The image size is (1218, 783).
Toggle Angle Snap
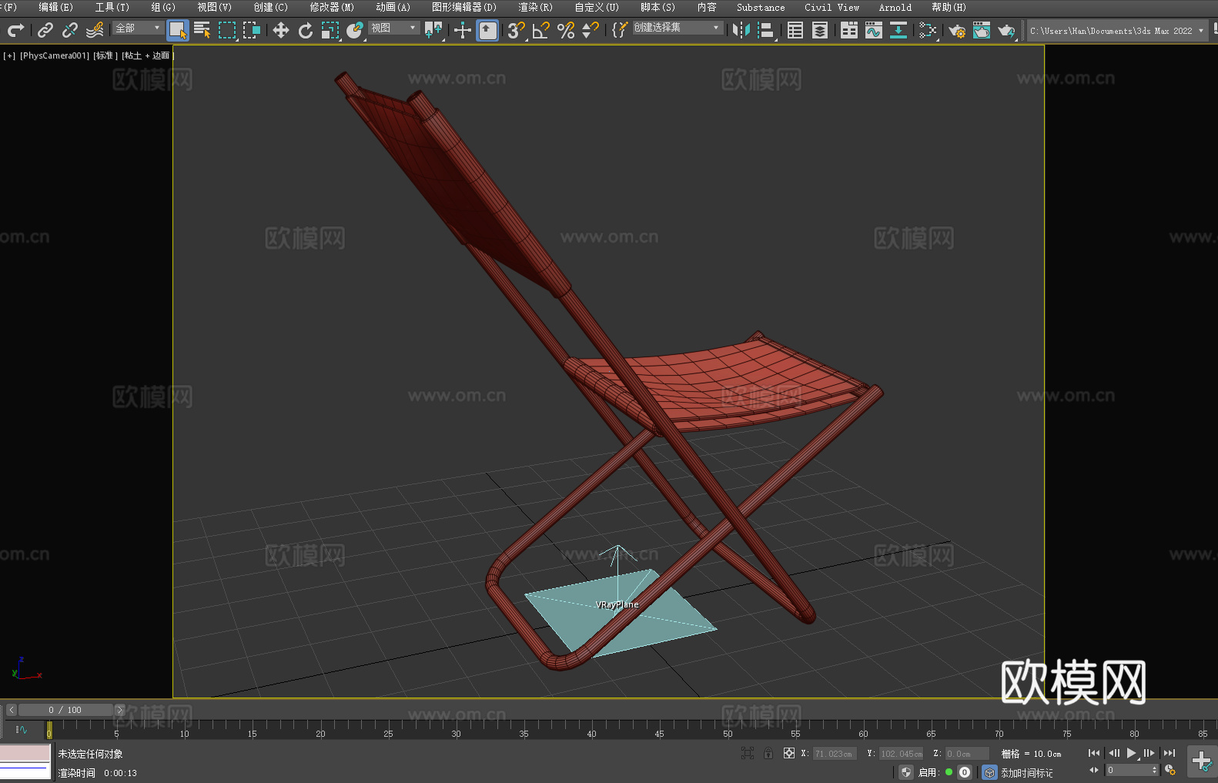click(541, 30)
